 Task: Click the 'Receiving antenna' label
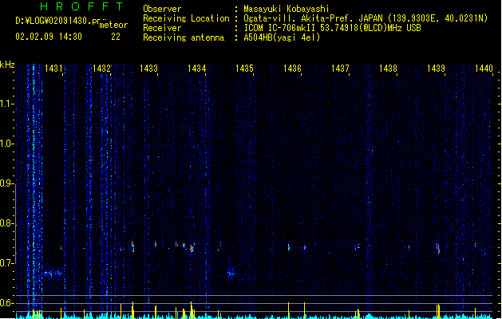[184, 37]
